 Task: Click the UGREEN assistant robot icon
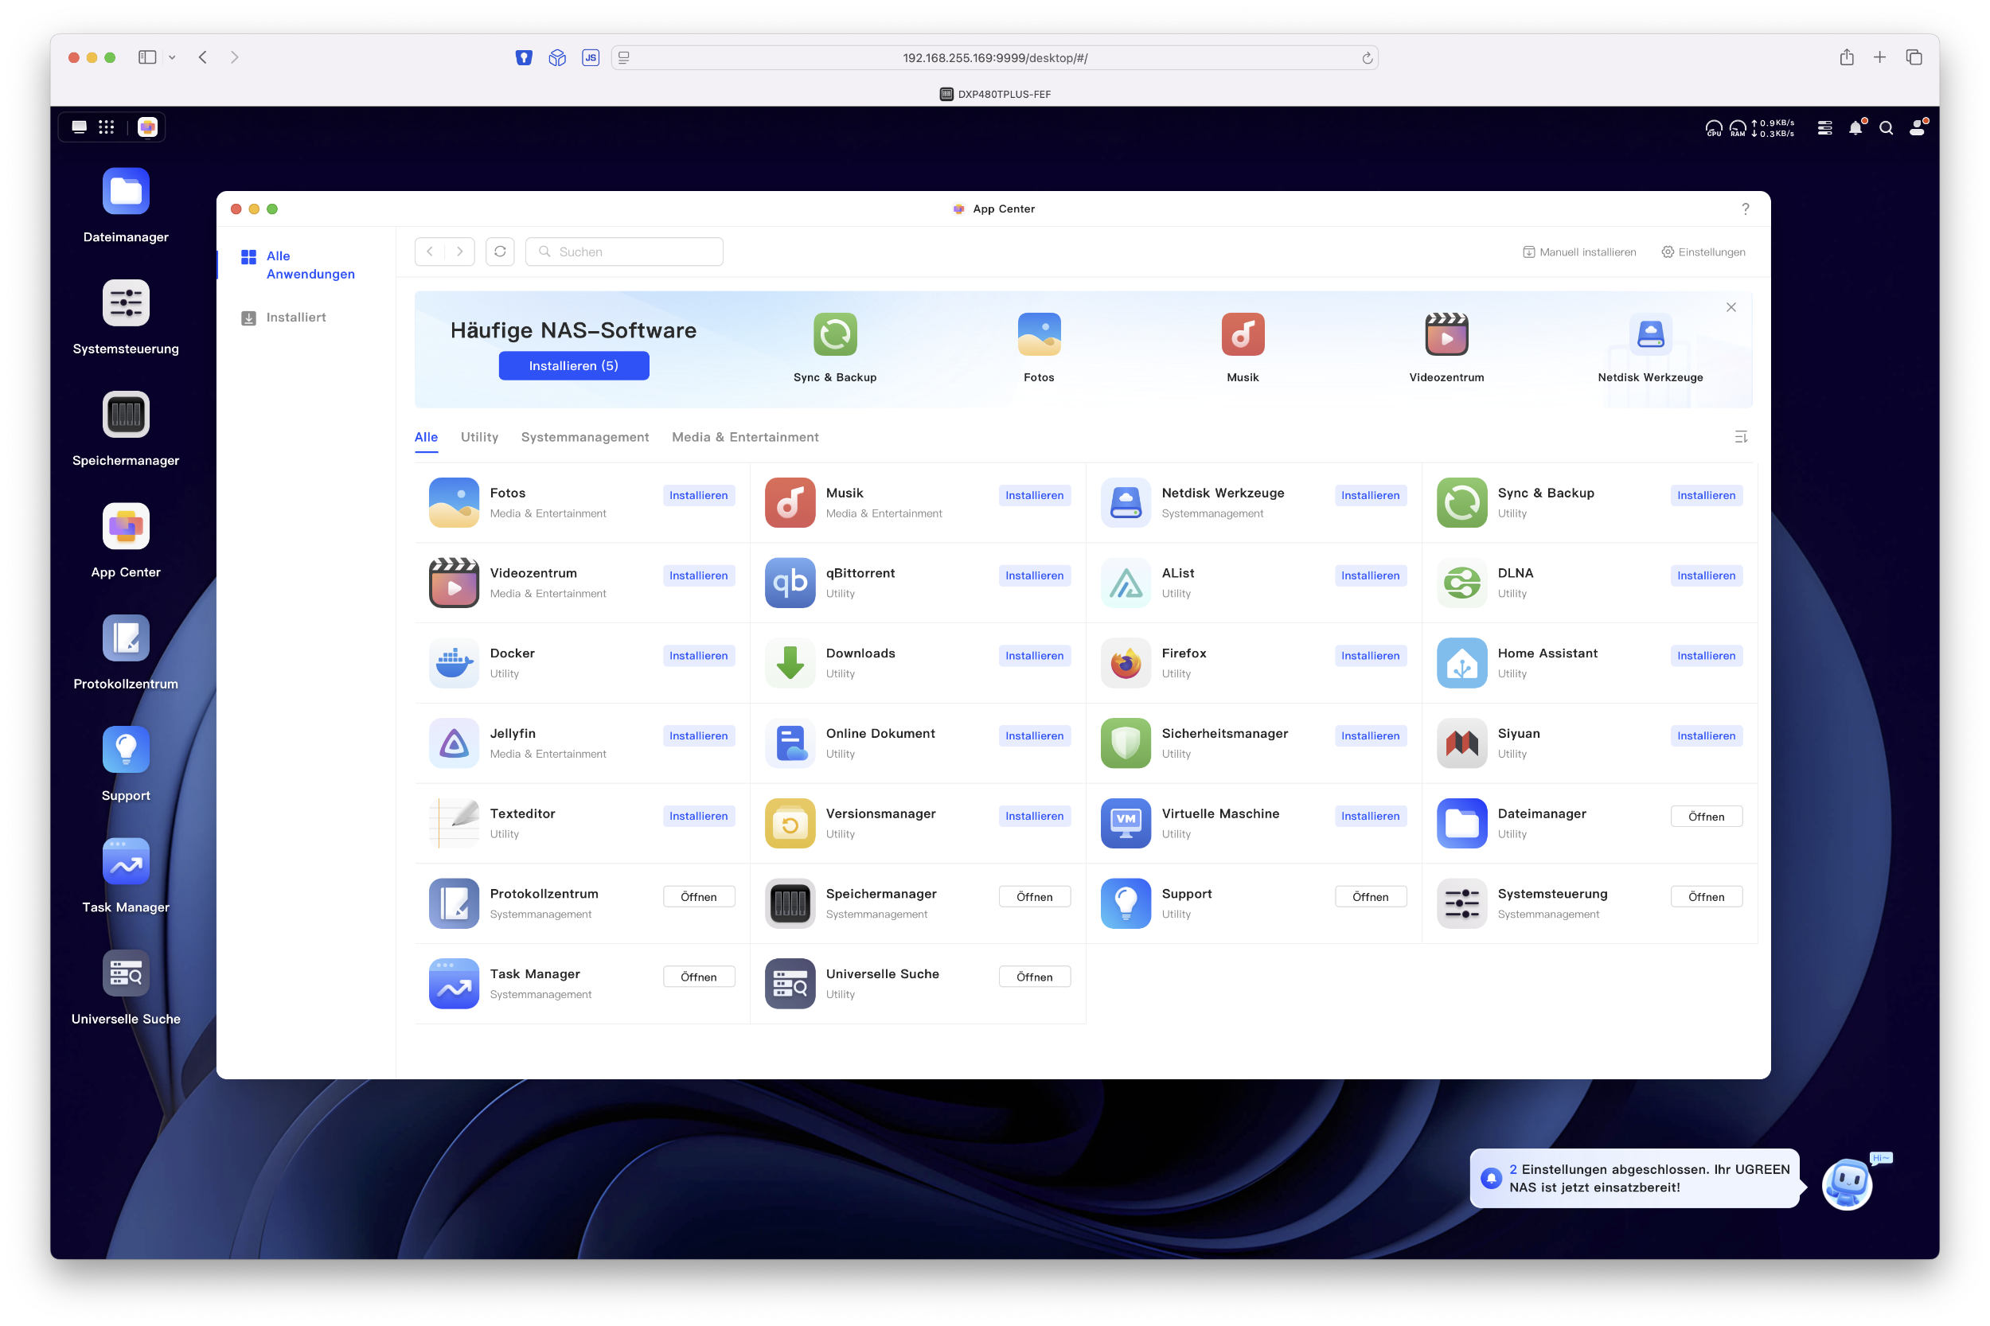tap(1847, 1184)
